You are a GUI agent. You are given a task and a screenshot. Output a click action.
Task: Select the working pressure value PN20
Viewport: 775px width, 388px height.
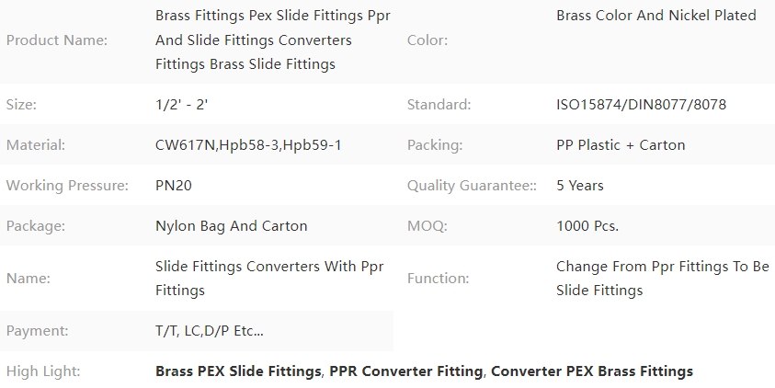coord(174,186)
